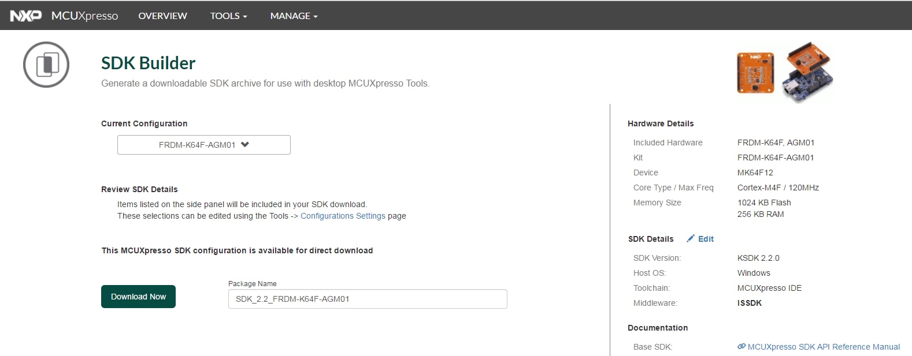Open the MANAGE dropdown menu
Image resolution: width=912 pixels, height=356 pixels.
pos(294,16)
